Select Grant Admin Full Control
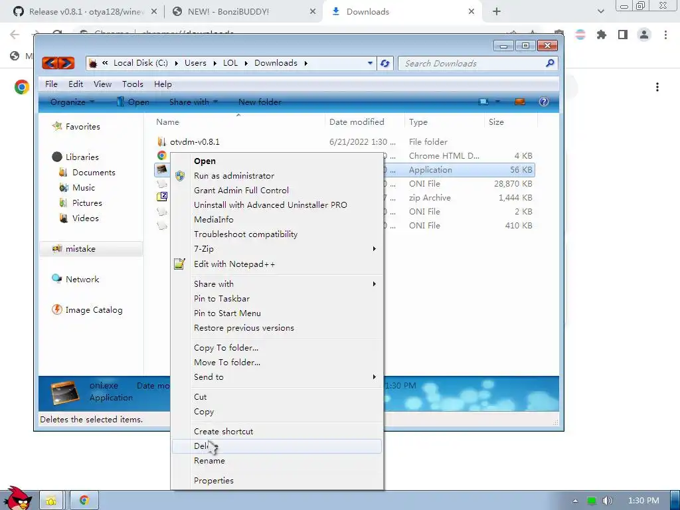The image size is (680, 510). pyautogui.click(x=277, y=191)
